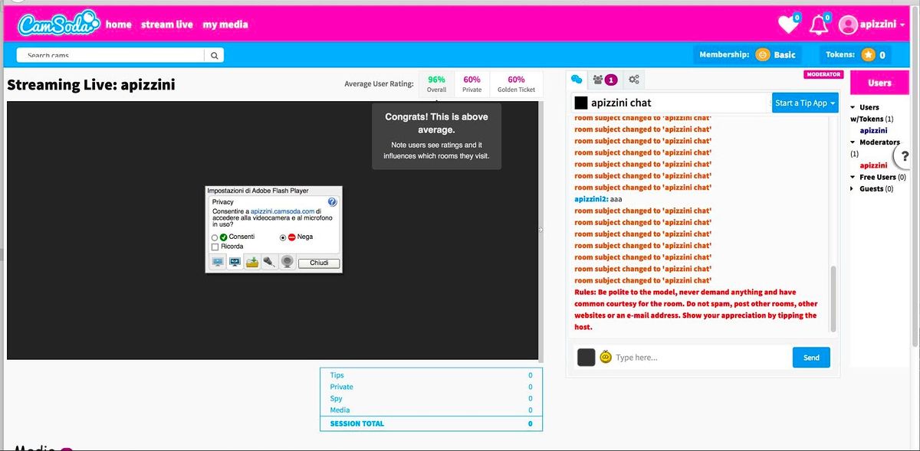Collapse the Moderators user list
Screen dimensions: 920x451
coord(853,142)
